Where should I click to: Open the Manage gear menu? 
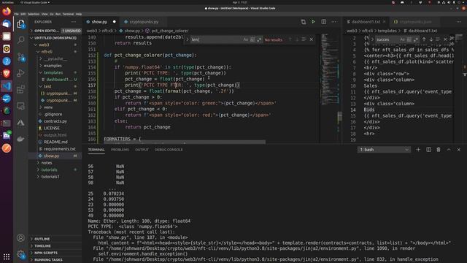pyautogui.click(x=21, y=254)
